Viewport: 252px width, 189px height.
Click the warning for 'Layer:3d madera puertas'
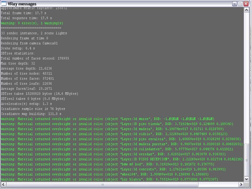[122, 144]
